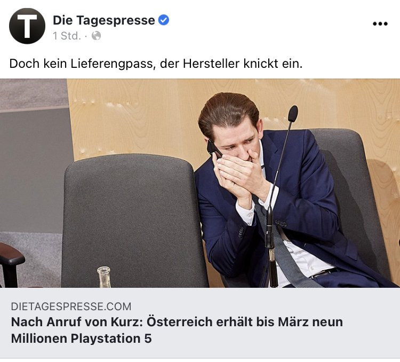Click the white T letter in logo
The height and width of the screenshot is (362, 400).
27,26
